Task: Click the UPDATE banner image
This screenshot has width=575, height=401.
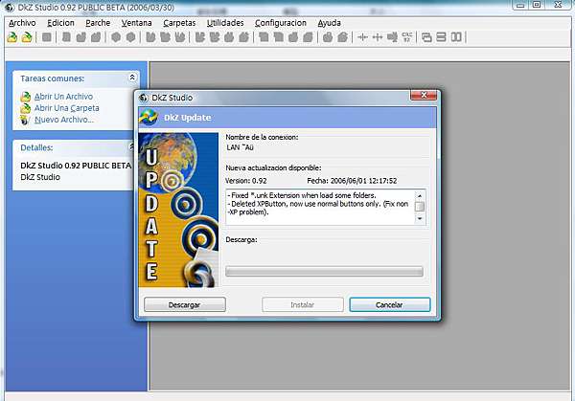Action: (x=178, y=211)
